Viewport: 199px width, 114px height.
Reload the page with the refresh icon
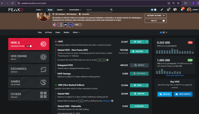12,3
